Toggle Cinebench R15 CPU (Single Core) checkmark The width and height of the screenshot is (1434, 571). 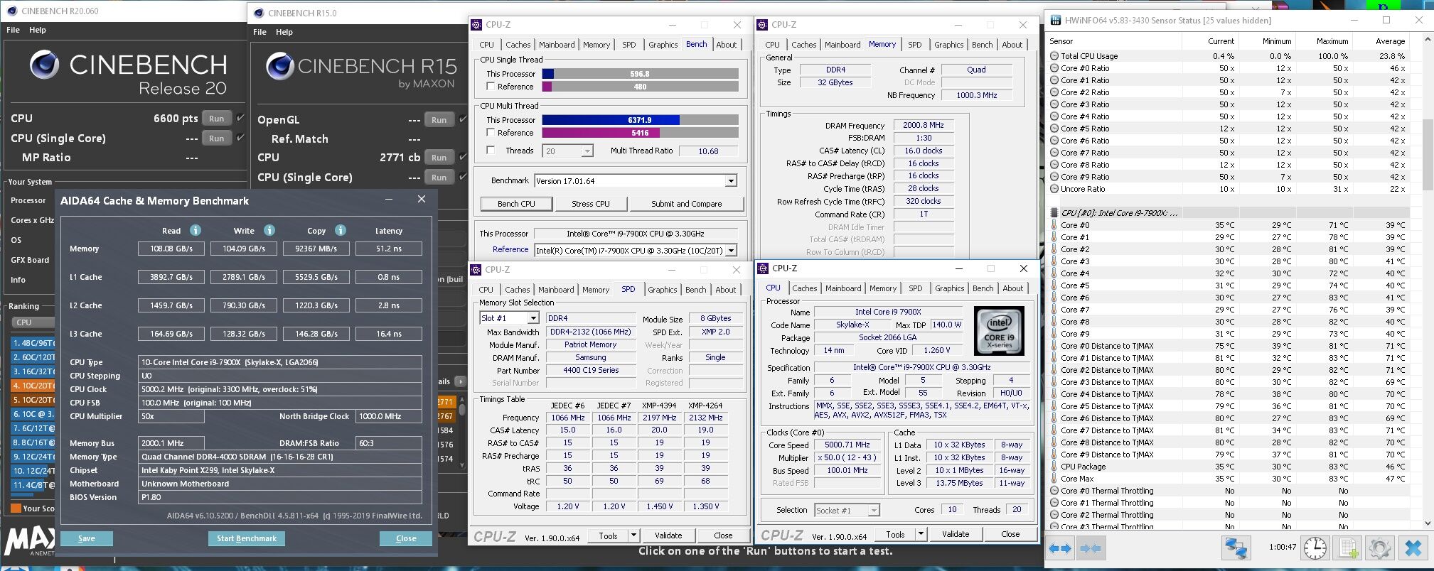point(464,177)
